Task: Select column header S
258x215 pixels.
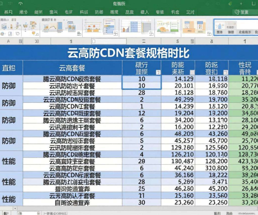Action: point(177,41)
